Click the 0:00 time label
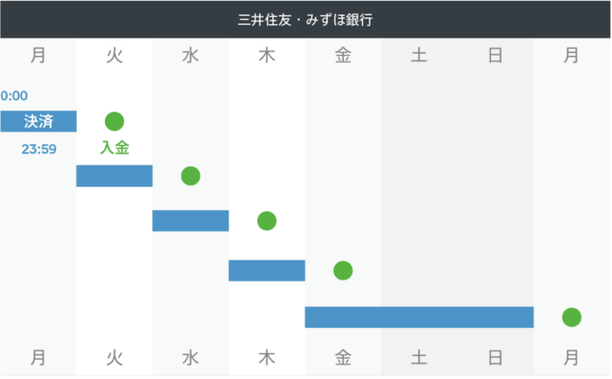The height and width of the screenshot is (379, 612). tap(14, 96)
